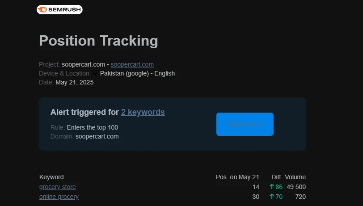Click the Position Tracking heading

[x=98, y=41]
